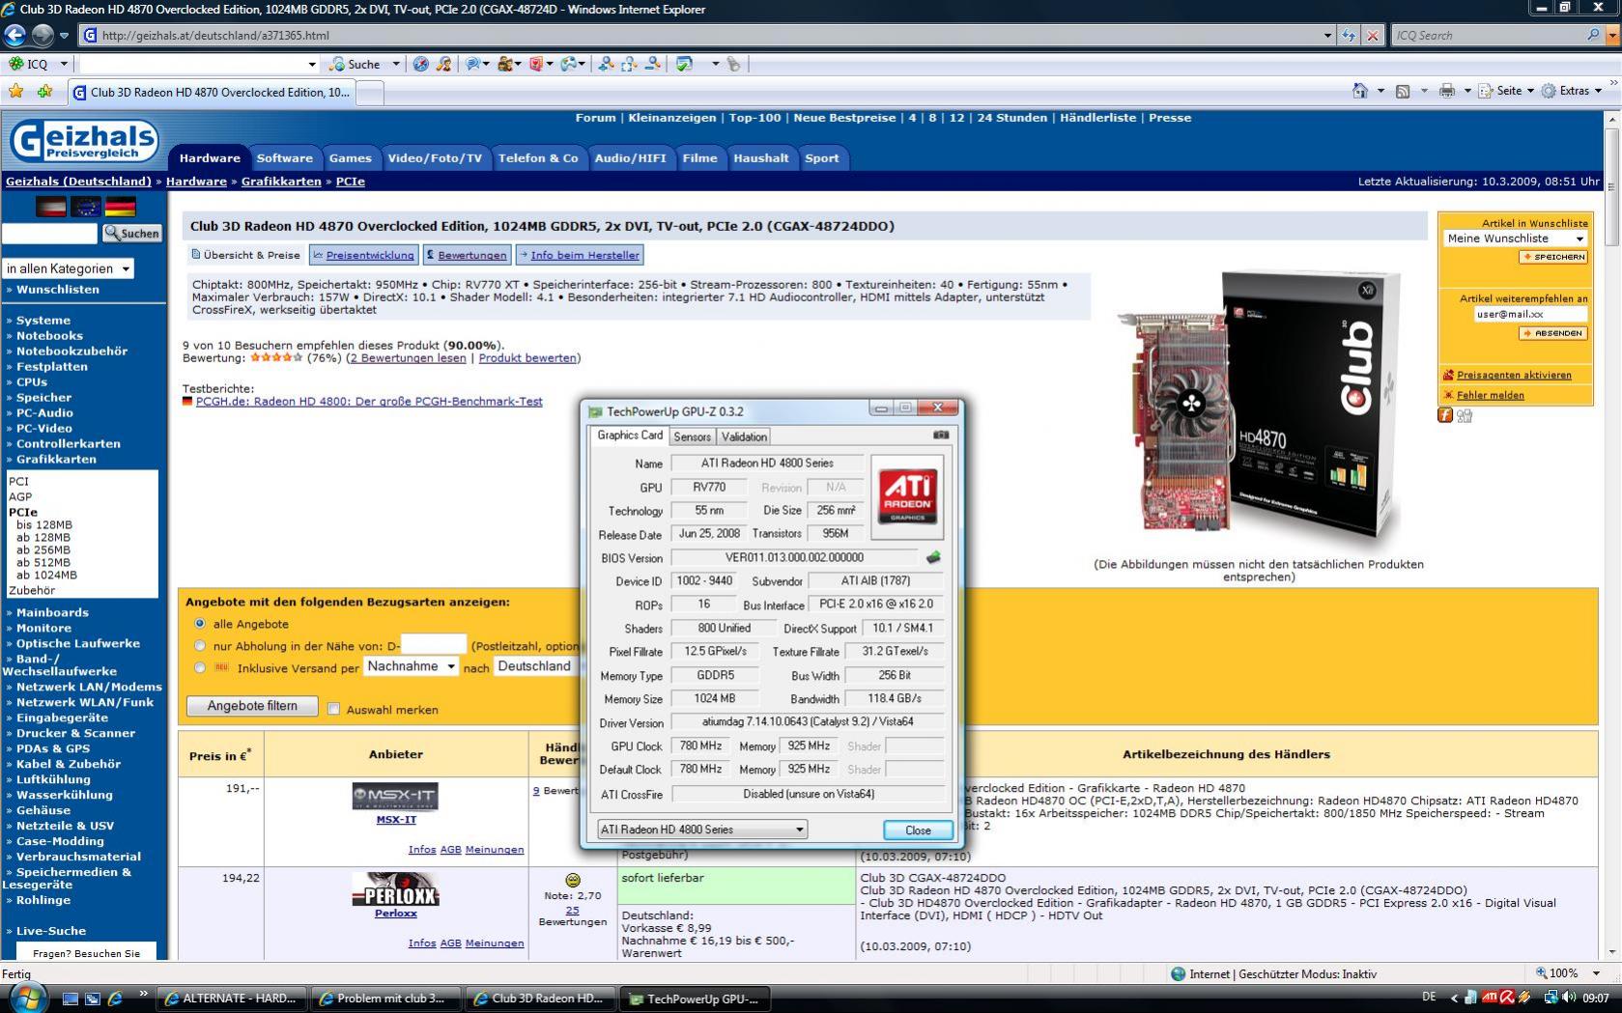Click the SPEICHERN wishlist button
The width and height of the screenshot is (1622, 1013).
coord(1553,257)
